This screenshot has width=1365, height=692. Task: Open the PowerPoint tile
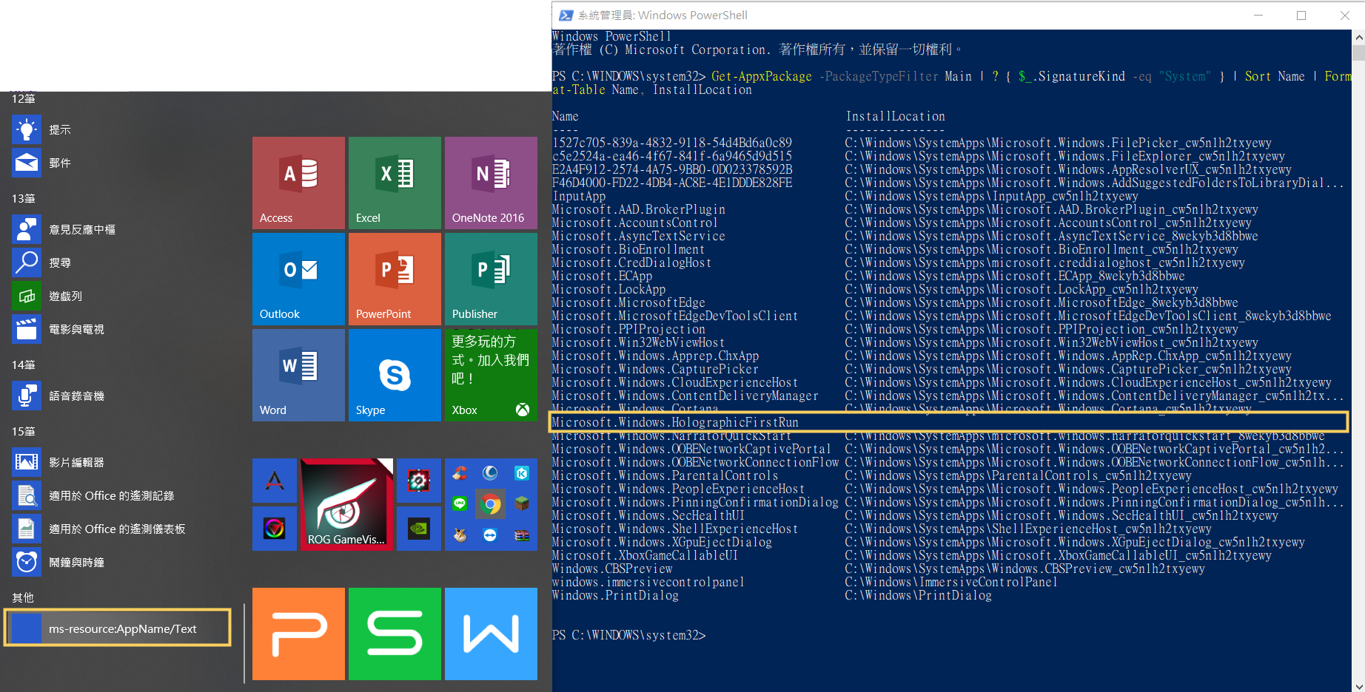pyautogui.click(x=395, y=279)
